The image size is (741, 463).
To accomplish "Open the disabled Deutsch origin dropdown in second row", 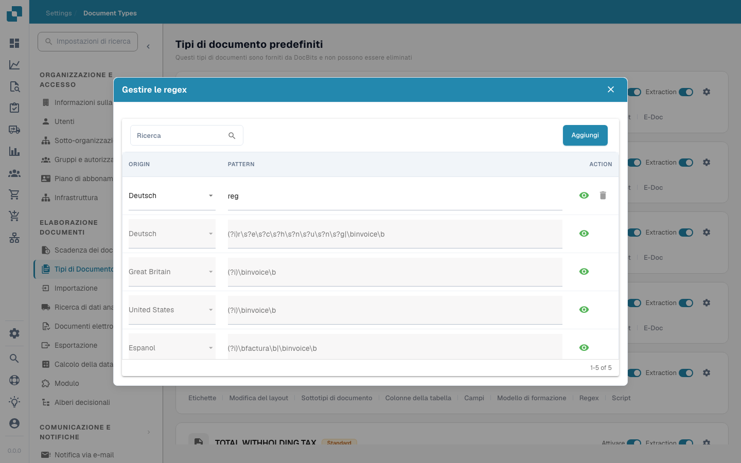I will 172,234.
